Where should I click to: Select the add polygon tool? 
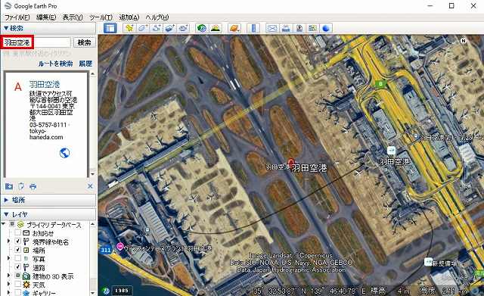[143, 29]
